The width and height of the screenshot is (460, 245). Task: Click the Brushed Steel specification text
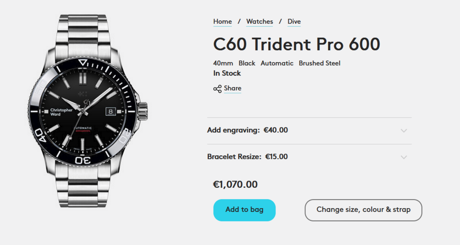(x=320, y=63)
